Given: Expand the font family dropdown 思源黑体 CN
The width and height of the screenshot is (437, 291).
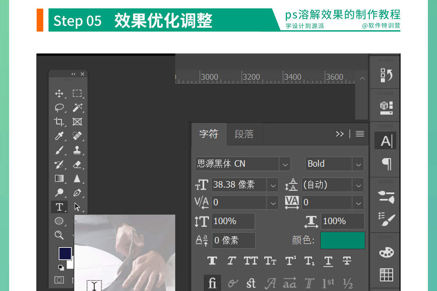Looking at the screenshot, I should [285, 164].
